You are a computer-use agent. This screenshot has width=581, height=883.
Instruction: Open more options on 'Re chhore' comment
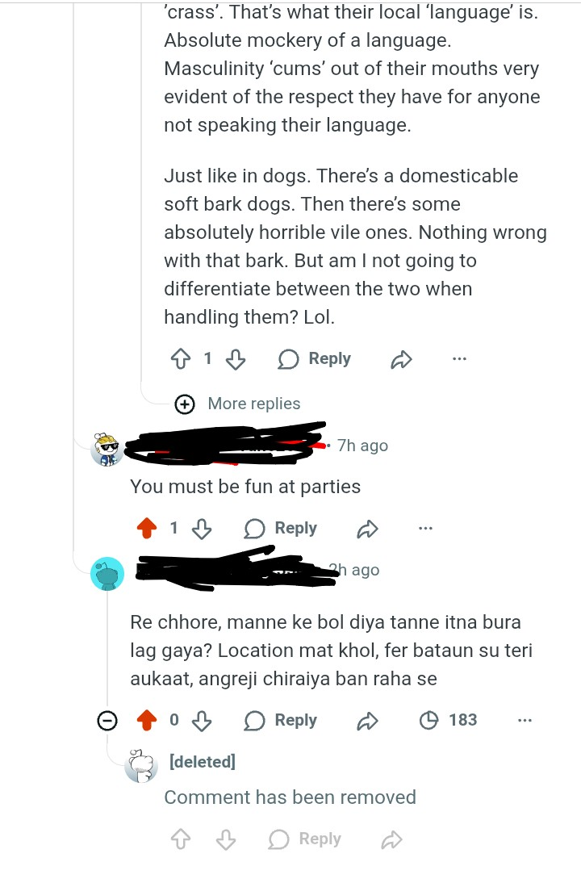(x=525, y=720)
